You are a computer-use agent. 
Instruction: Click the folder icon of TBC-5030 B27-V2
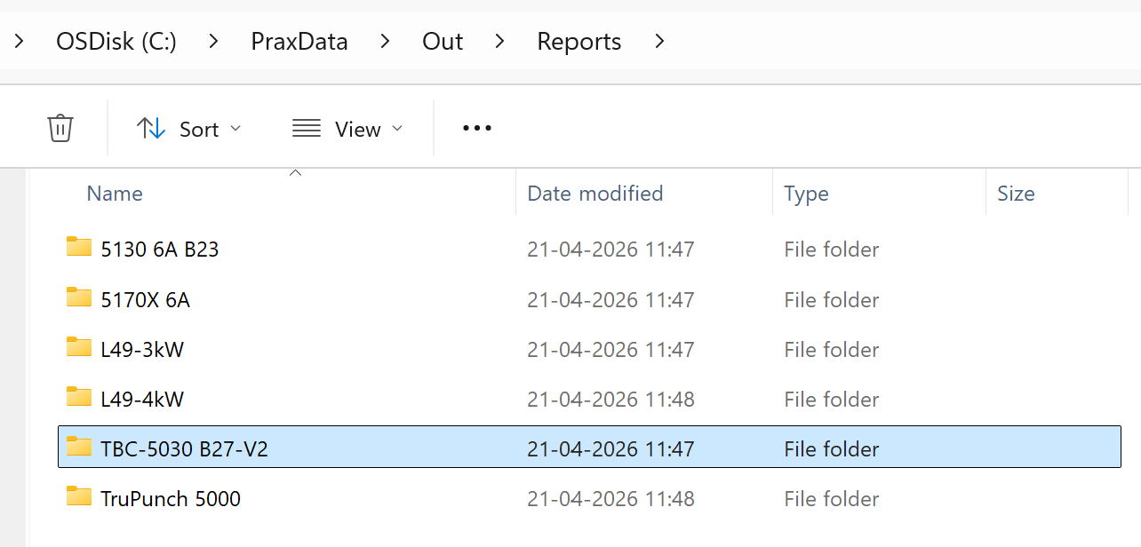(x=79, y=447)
